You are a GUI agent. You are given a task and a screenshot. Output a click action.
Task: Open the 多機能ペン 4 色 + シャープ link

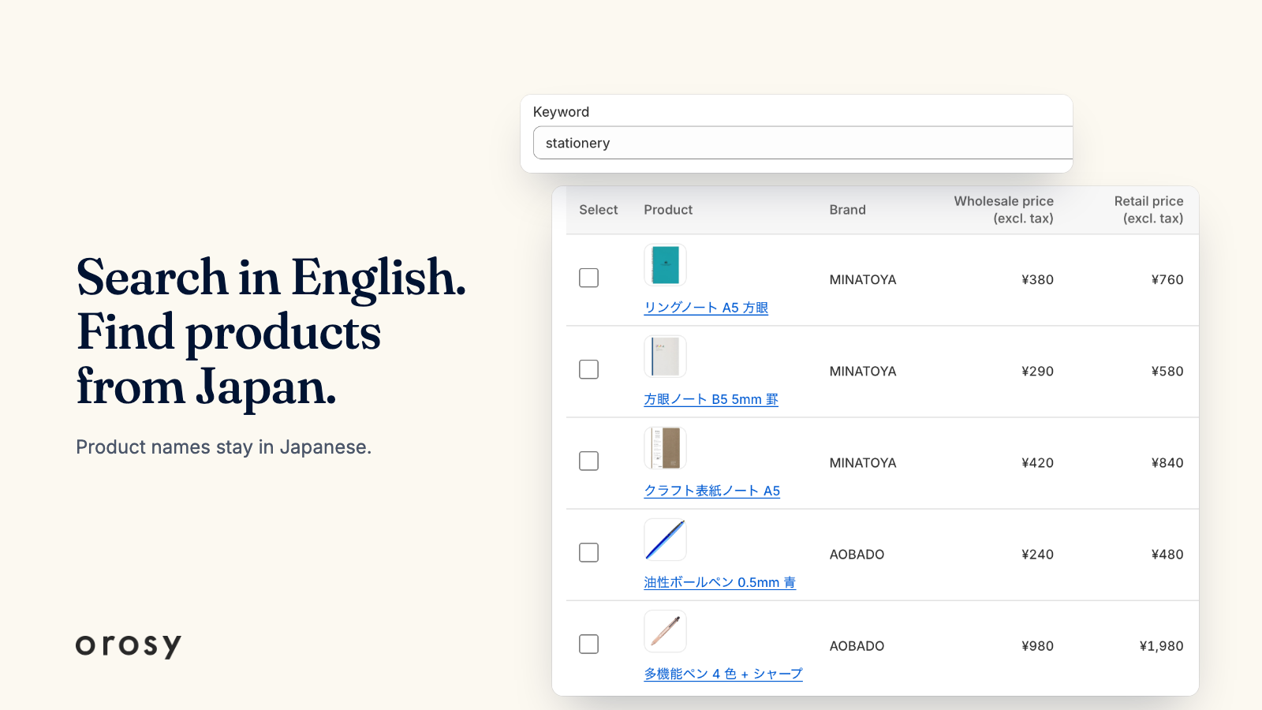(x=723, y=674)
